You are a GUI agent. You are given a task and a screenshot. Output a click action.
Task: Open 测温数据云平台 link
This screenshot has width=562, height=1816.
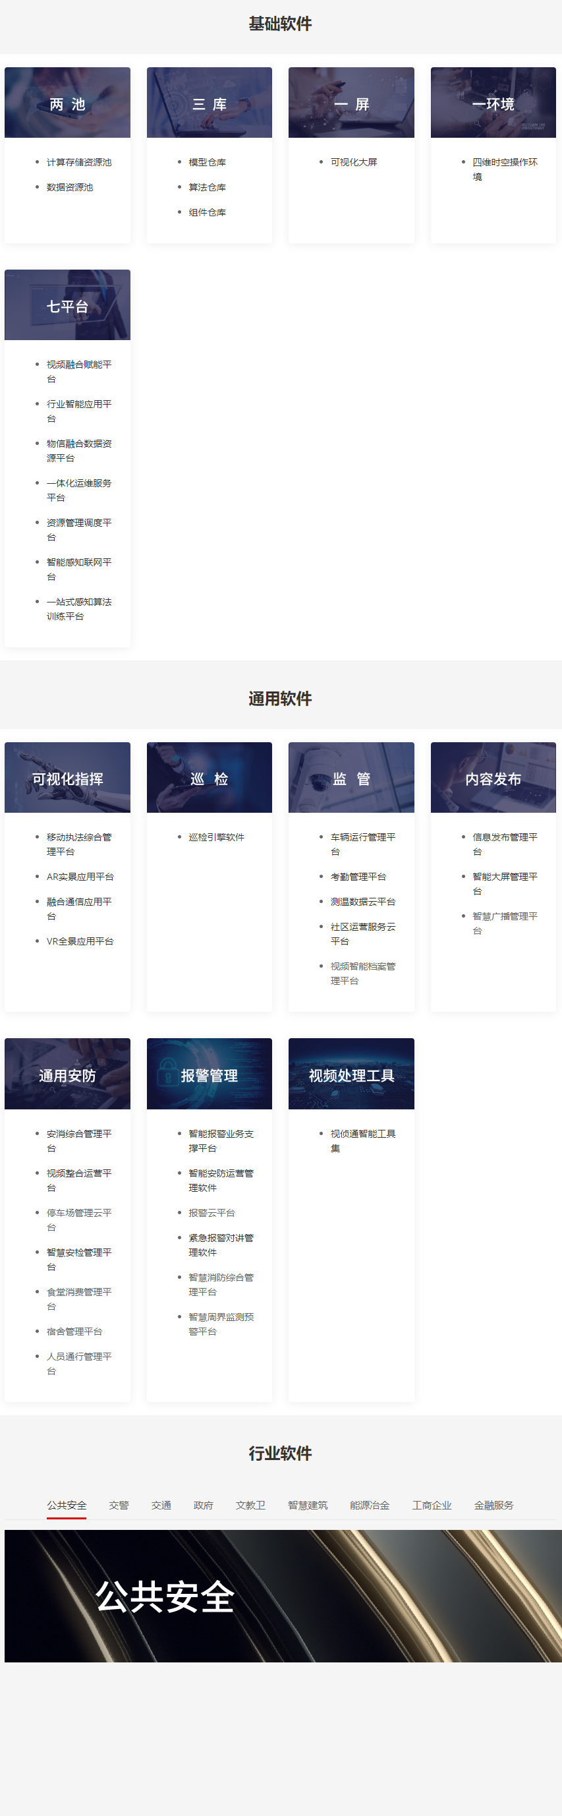click(362, 902)
